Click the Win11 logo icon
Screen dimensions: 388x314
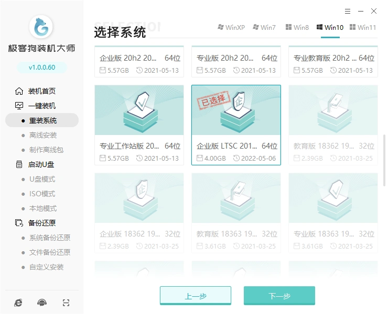(352, 27)
